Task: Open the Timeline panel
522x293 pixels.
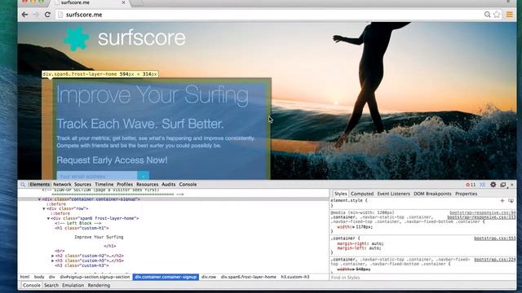Action: [x=104, y=185]
